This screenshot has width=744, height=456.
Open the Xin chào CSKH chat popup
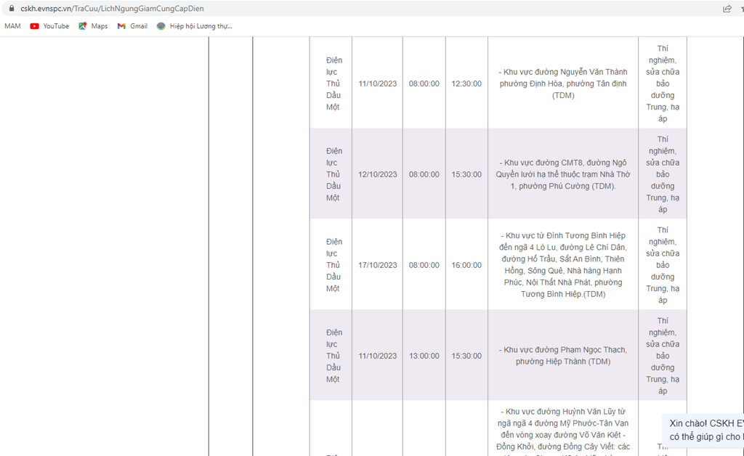703,430
